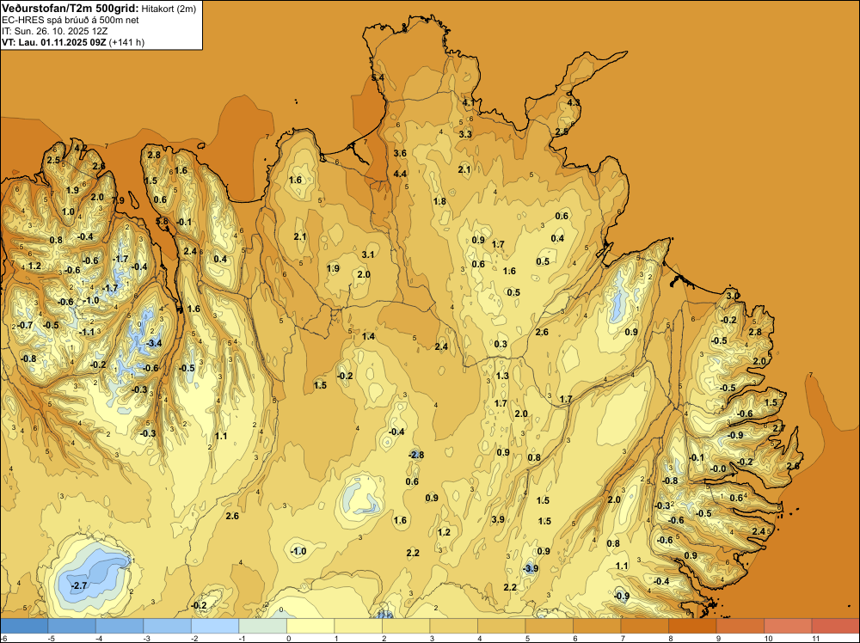Select the legend swatch between 8 and 9
The image size is (860, 643).
(692, 626)
